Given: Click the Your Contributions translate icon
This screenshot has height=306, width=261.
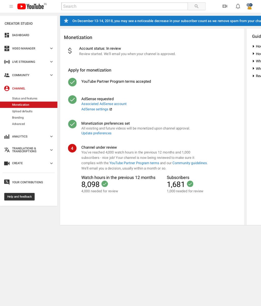Looking at the screenshot, I should point(7,182).
